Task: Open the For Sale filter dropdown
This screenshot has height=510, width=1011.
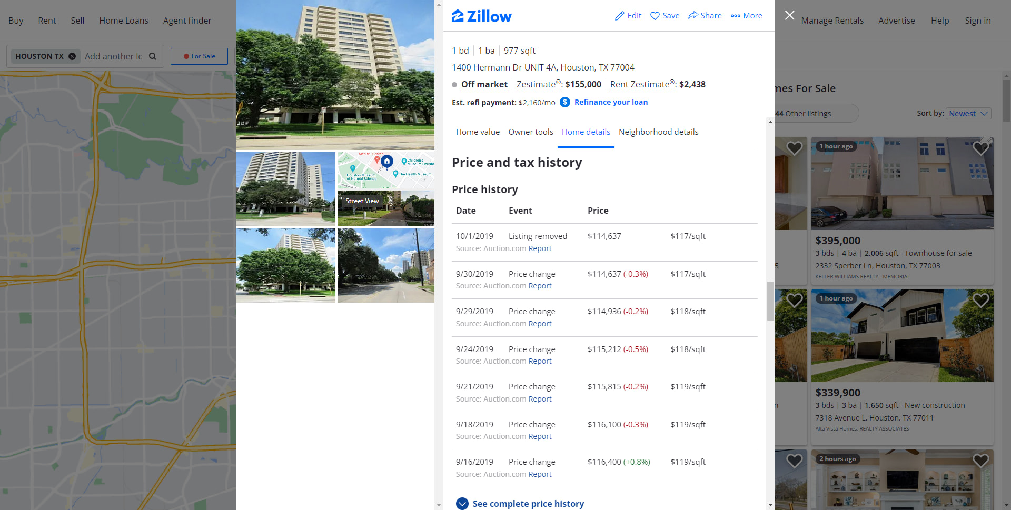Action: pos(199,56)
